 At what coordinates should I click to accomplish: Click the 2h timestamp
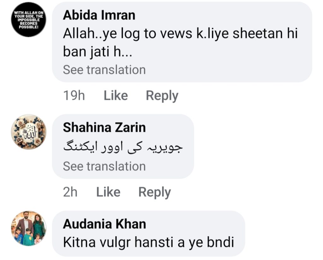tap(70, 192)
